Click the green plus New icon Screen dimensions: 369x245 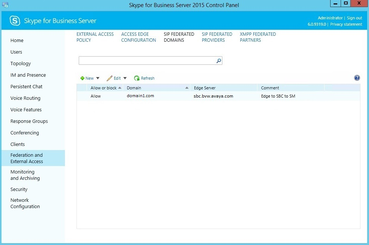(x=82, y=78)
